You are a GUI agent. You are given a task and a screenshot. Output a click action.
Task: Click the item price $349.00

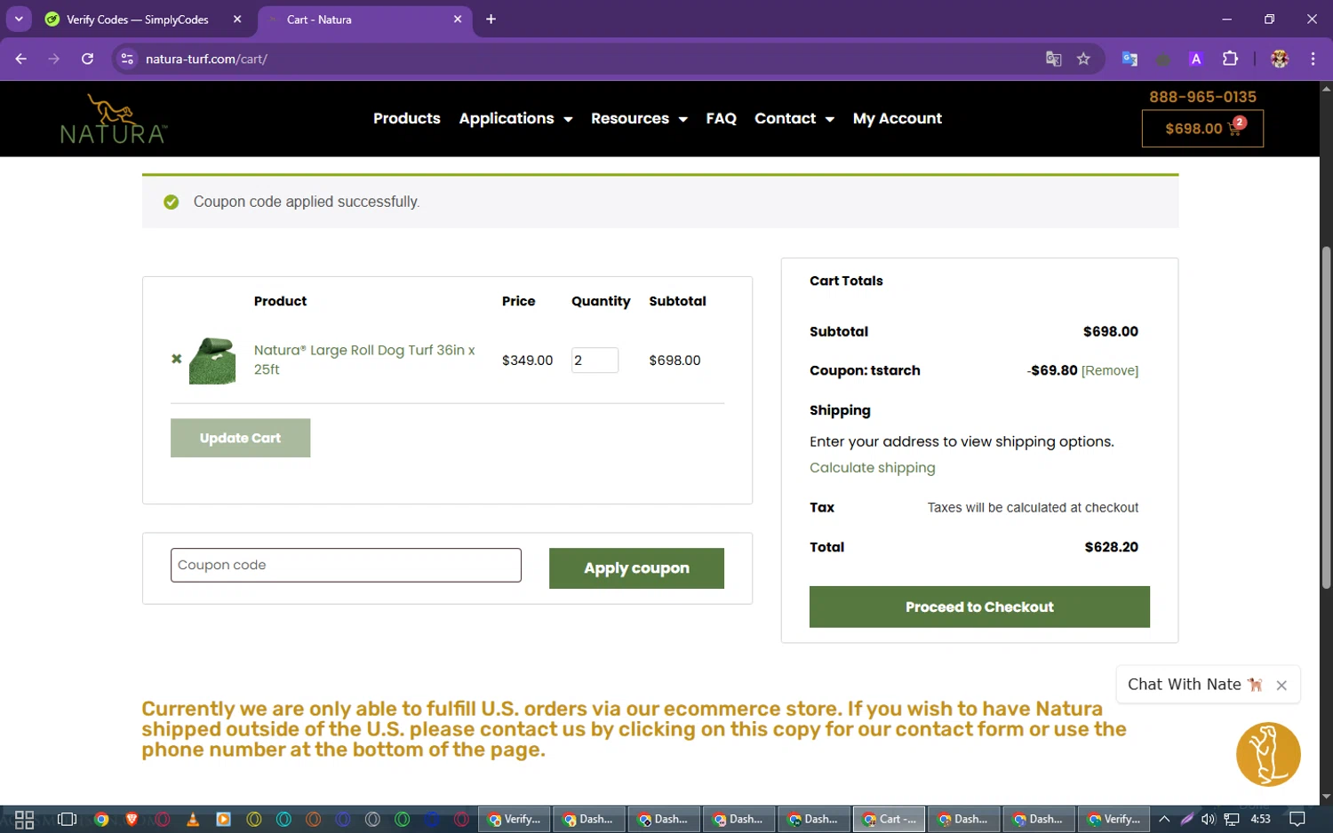coord(527,361)
